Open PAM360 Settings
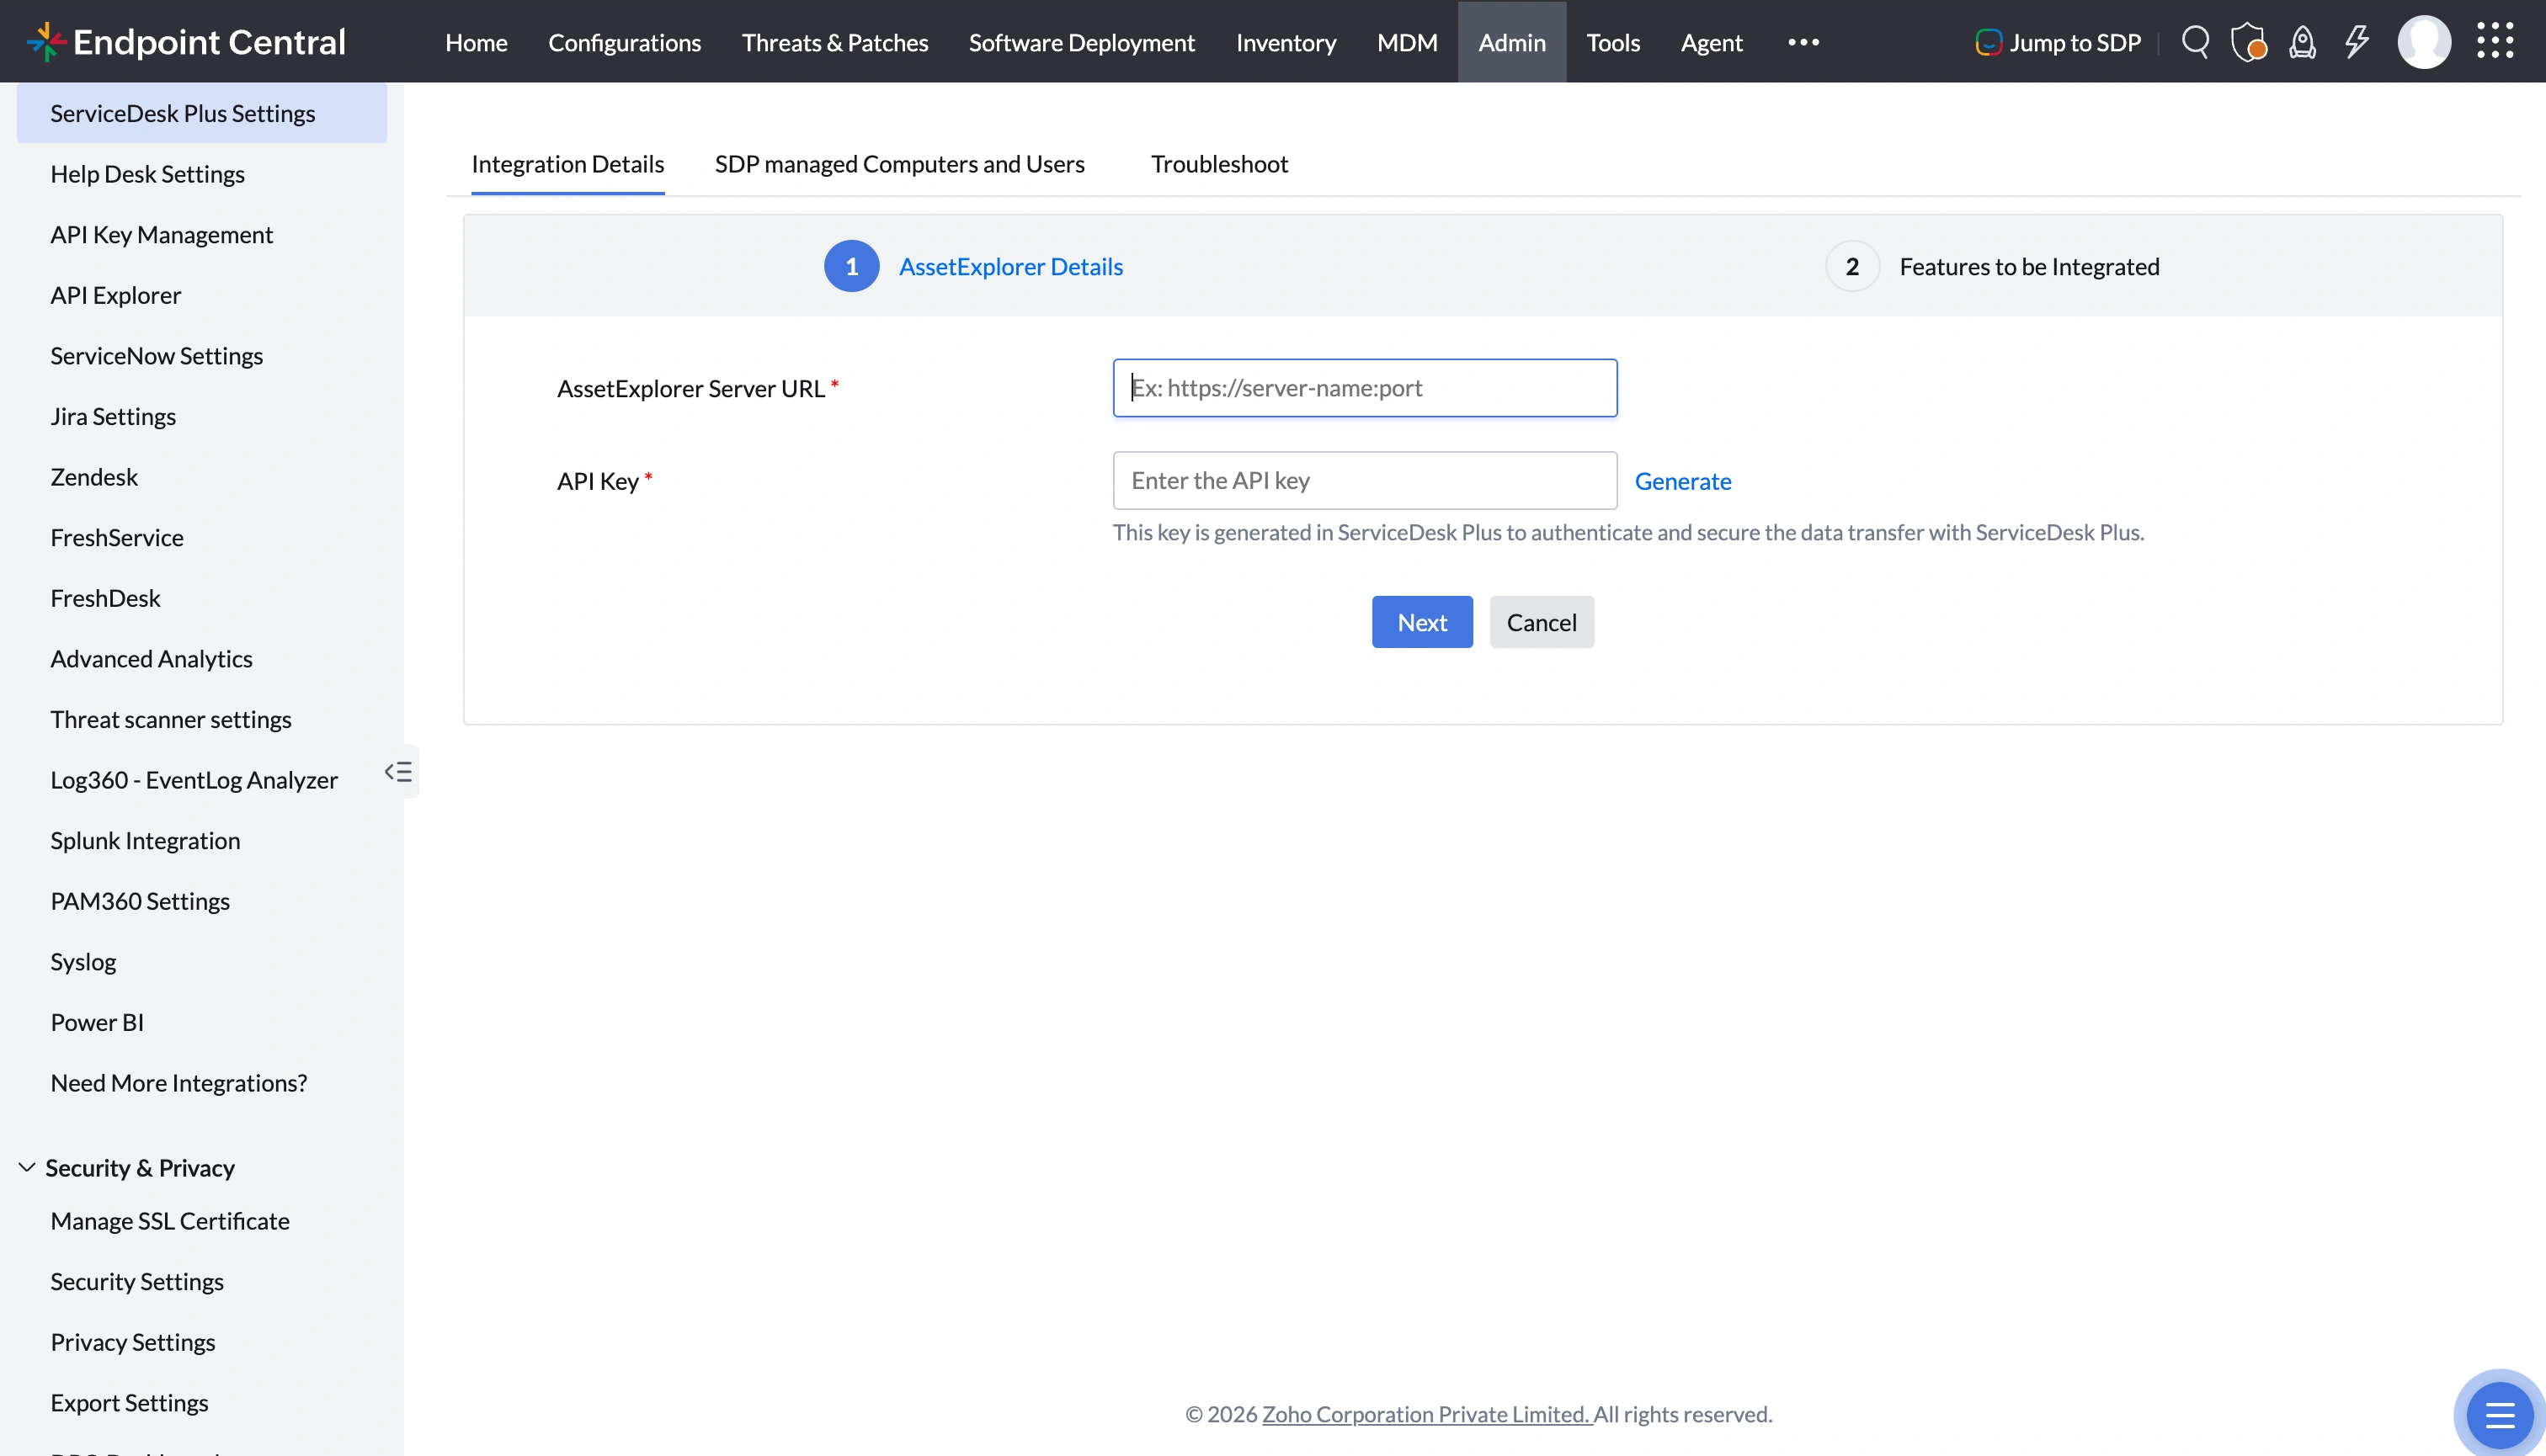Image resolution: width=2546 pixels, height=1456 pixels. tap(140, 901)
